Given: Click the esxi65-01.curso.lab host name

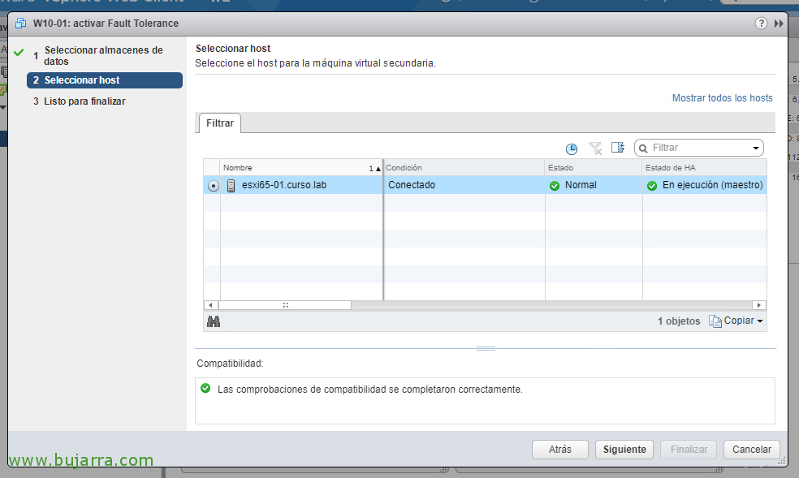Looking at the screenshot, I should pyautogui.click(x=284, y=185).
